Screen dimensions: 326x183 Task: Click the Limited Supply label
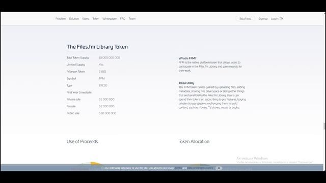(x=76, y=65)
